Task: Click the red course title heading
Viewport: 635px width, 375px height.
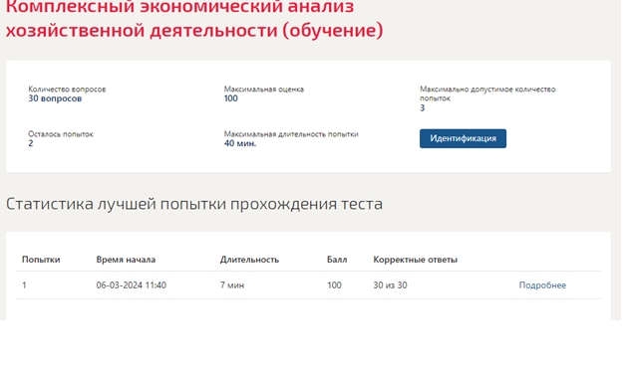Action: pyautogui.click(x=194, y=19)
